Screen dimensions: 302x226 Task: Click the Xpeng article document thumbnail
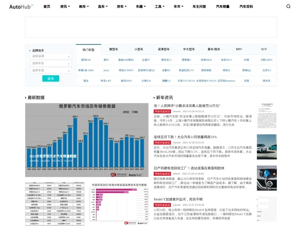click(x=267, y=116)
